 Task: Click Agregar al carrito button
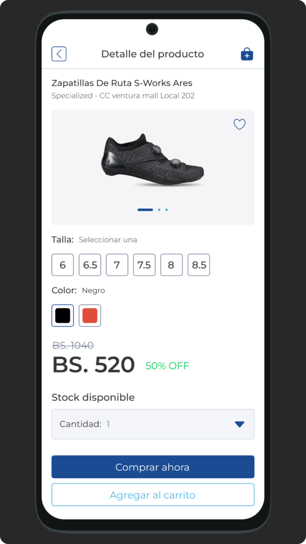pos(153,495)
